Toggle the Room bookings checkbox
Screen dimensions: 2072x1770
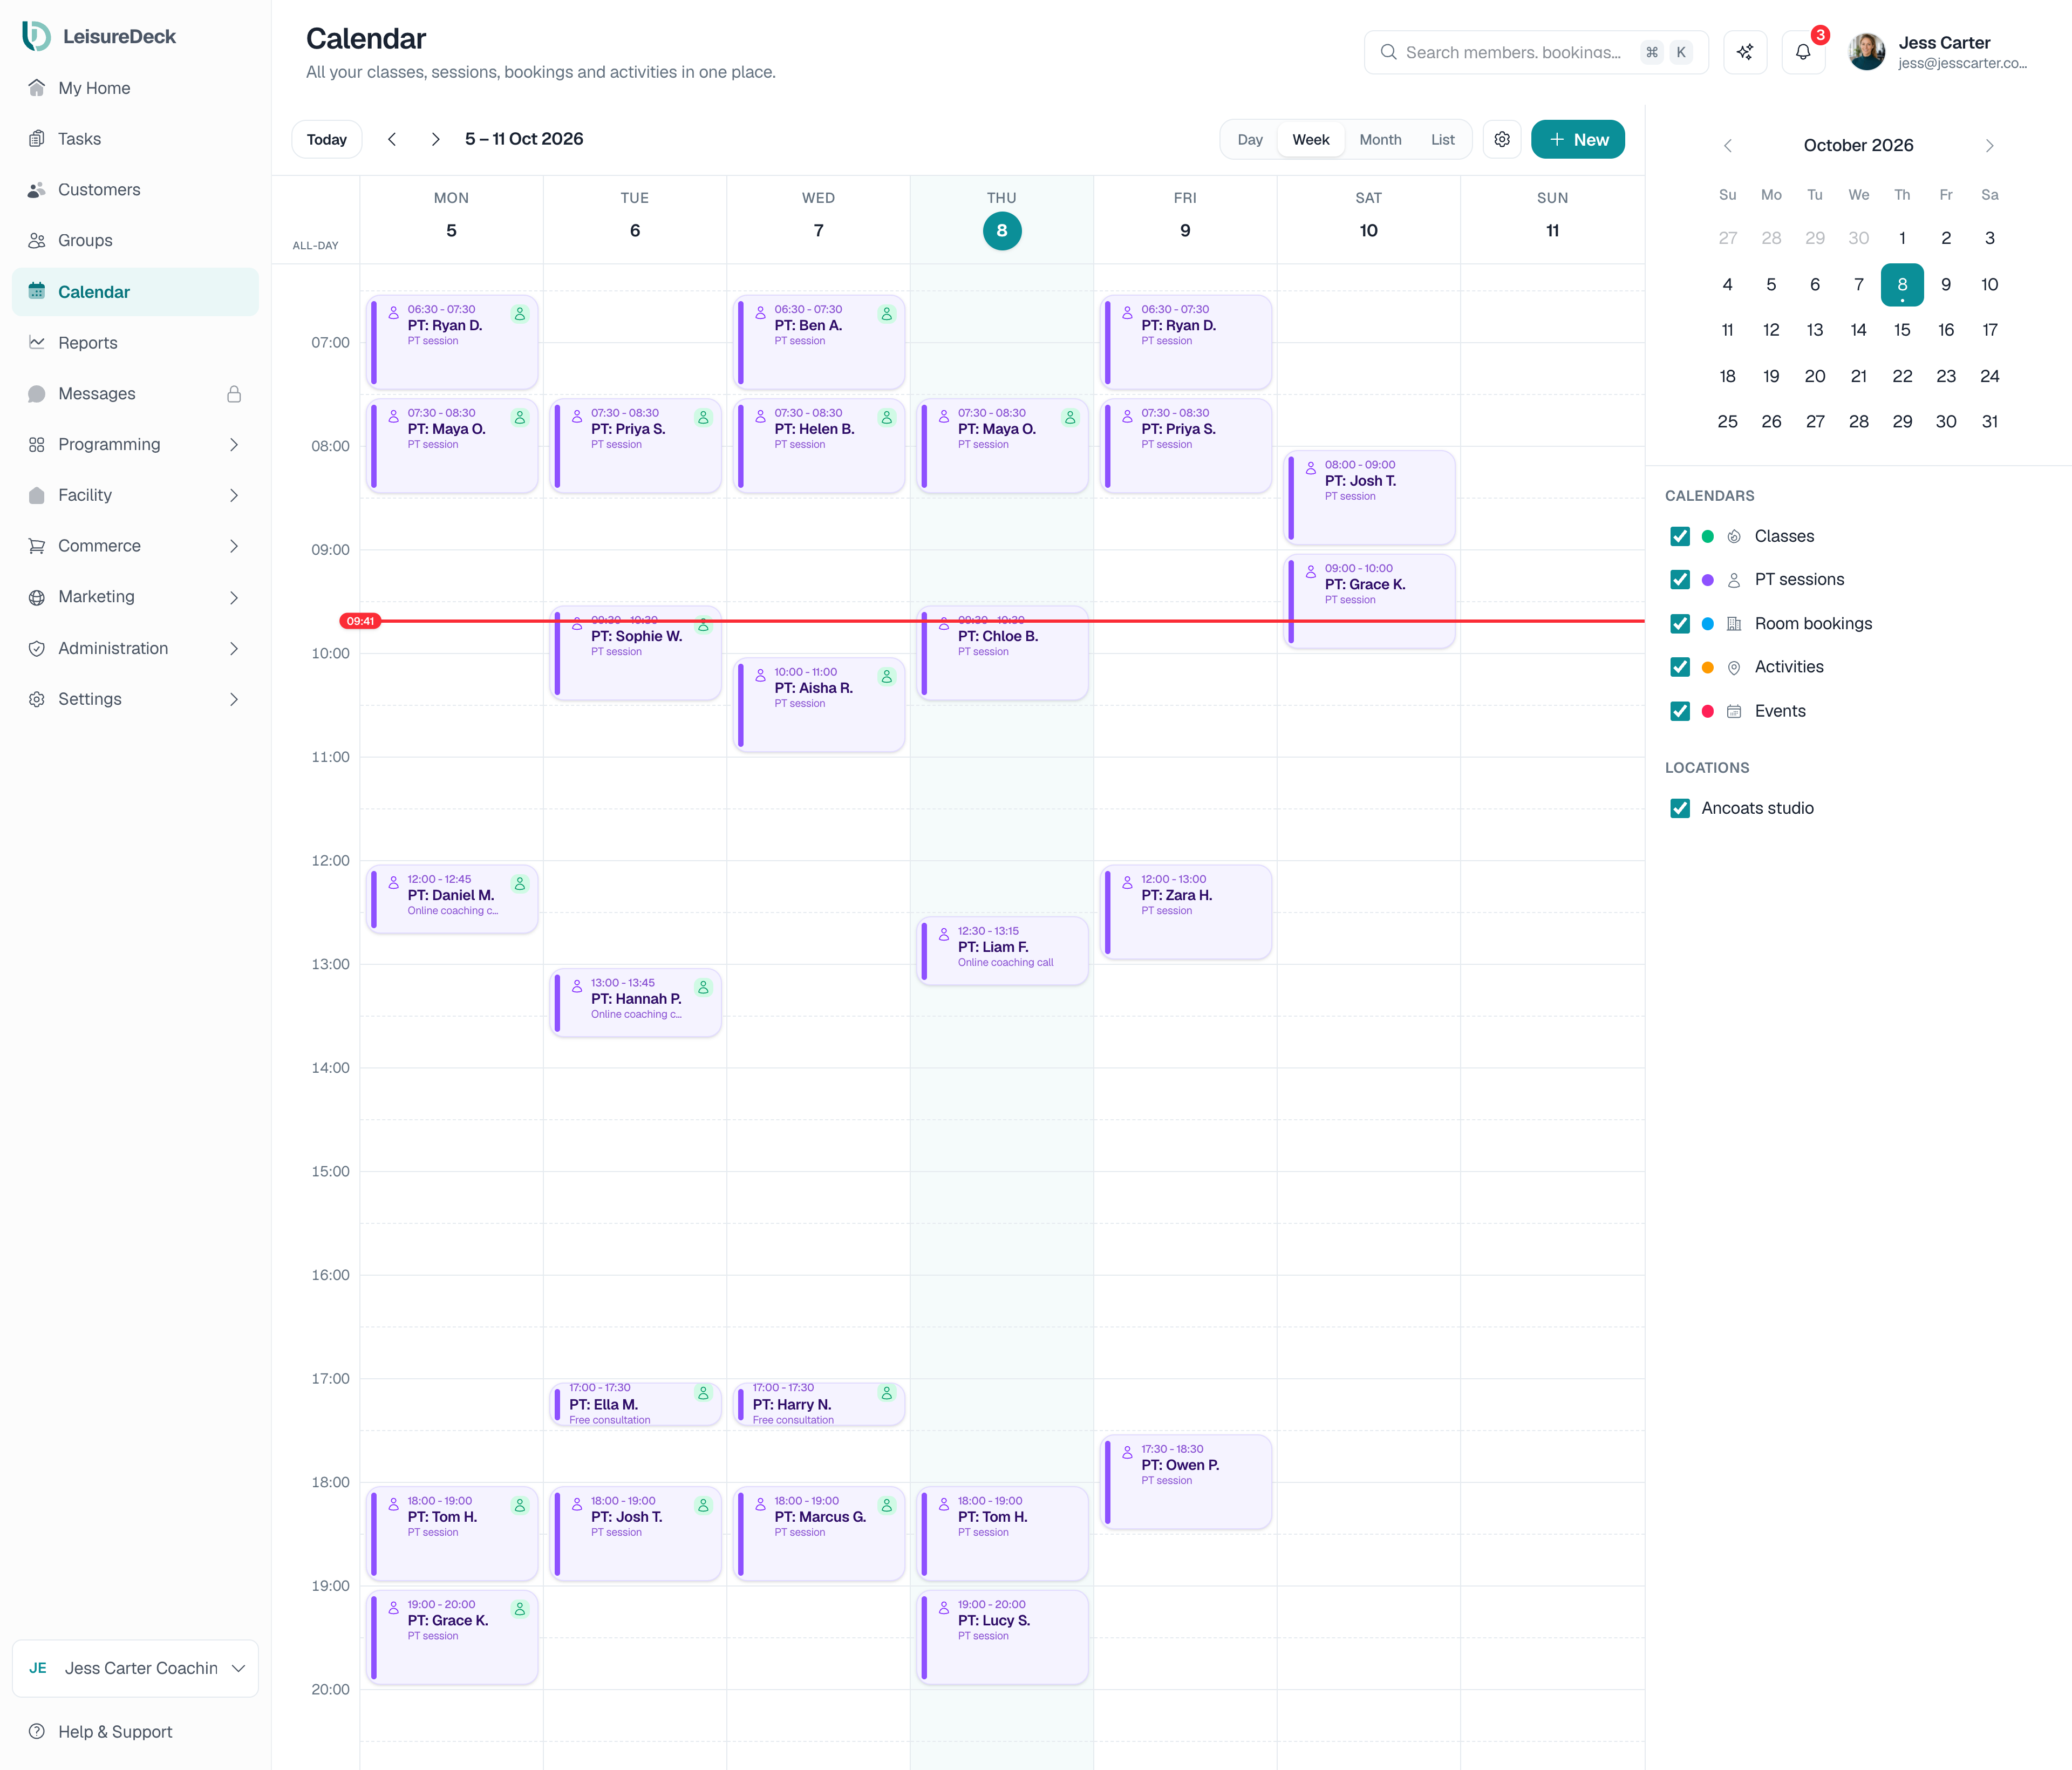click(1680, 624)
